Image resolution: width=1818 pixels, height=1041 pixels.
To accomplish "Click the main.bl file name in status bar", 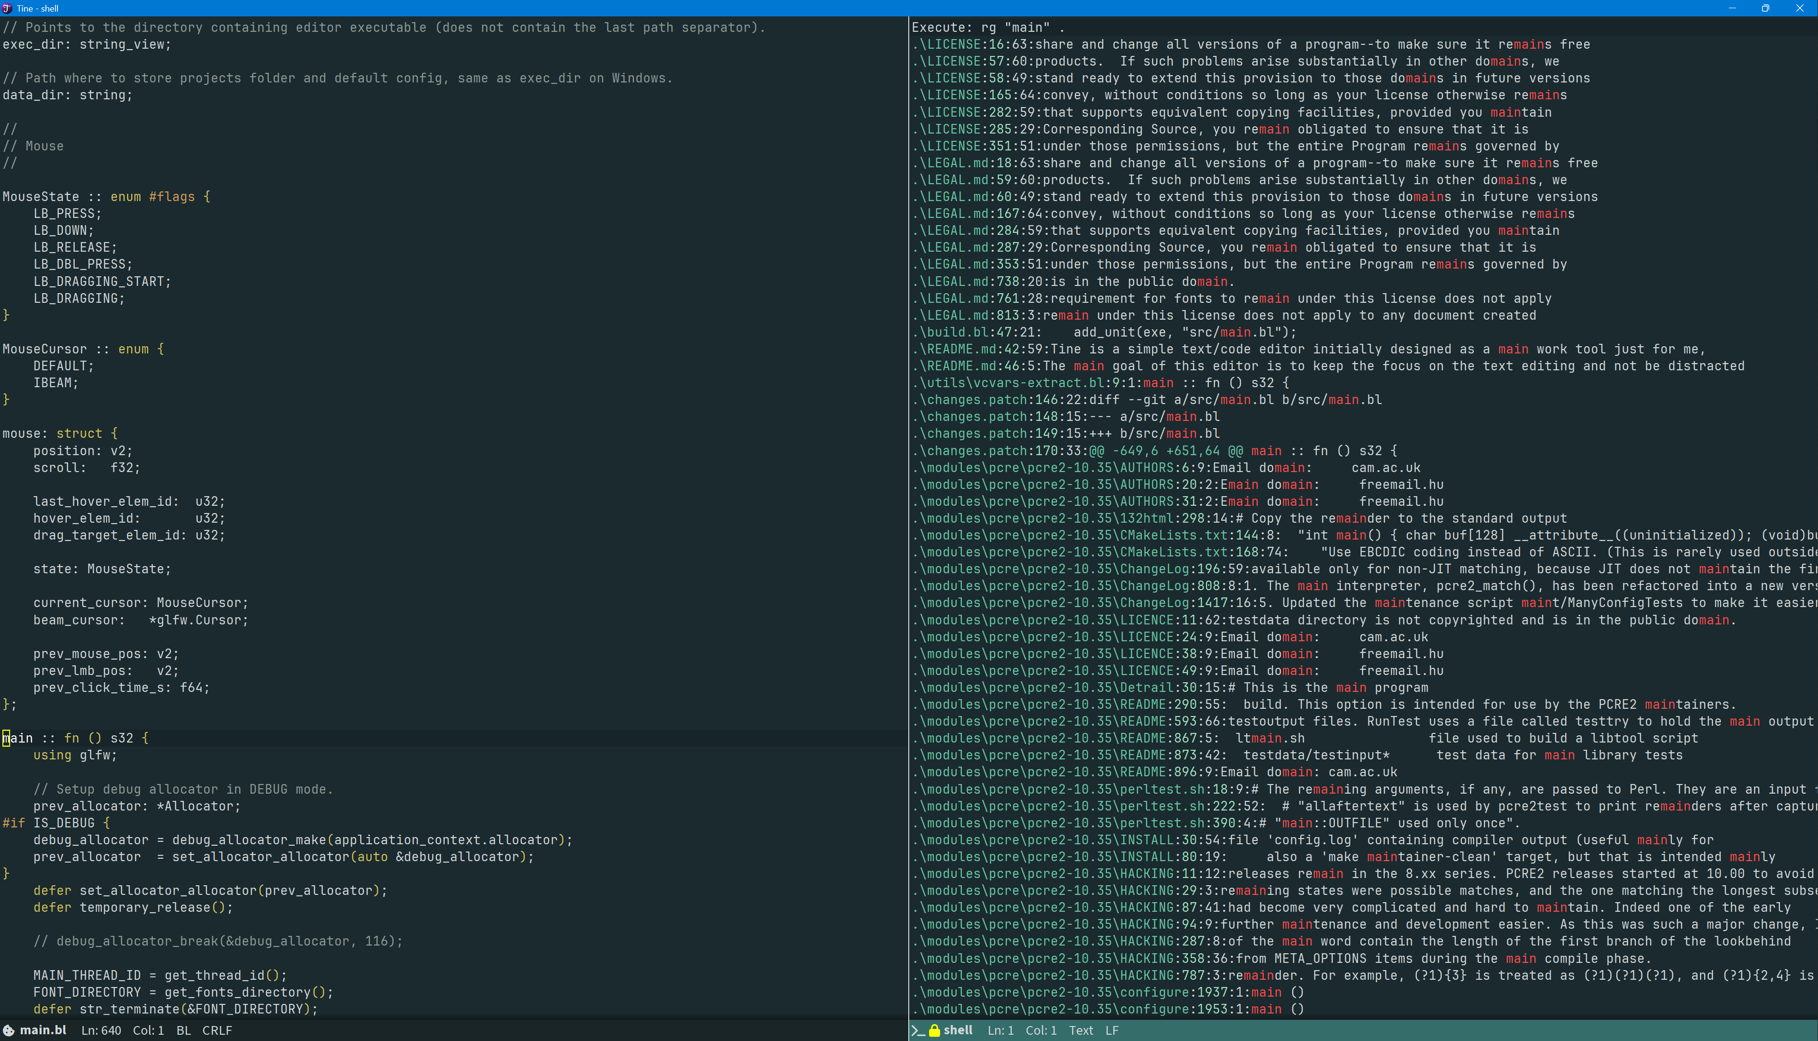I will [x=43, y=1030].
